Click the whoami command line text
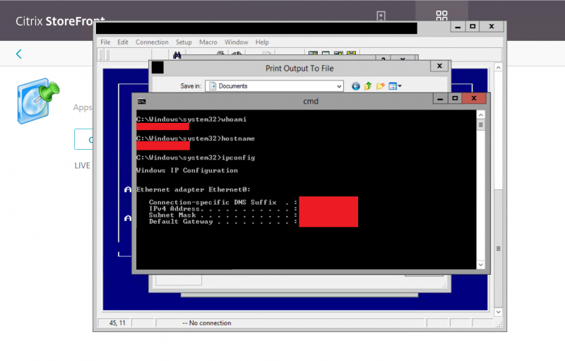The height and width of the screenshot is (361, 565). pyautogui.click(x=191, y=119)
